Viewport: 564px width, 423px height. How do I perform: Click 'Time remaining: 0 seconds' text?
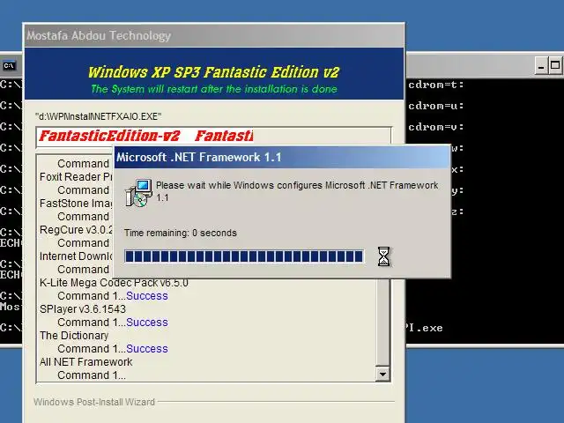pyautogui.click(x=180, y=233)
